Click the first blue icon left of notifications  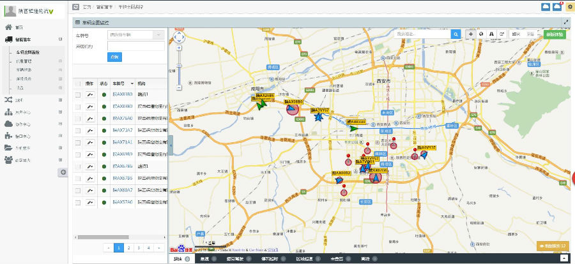(546, 6)
